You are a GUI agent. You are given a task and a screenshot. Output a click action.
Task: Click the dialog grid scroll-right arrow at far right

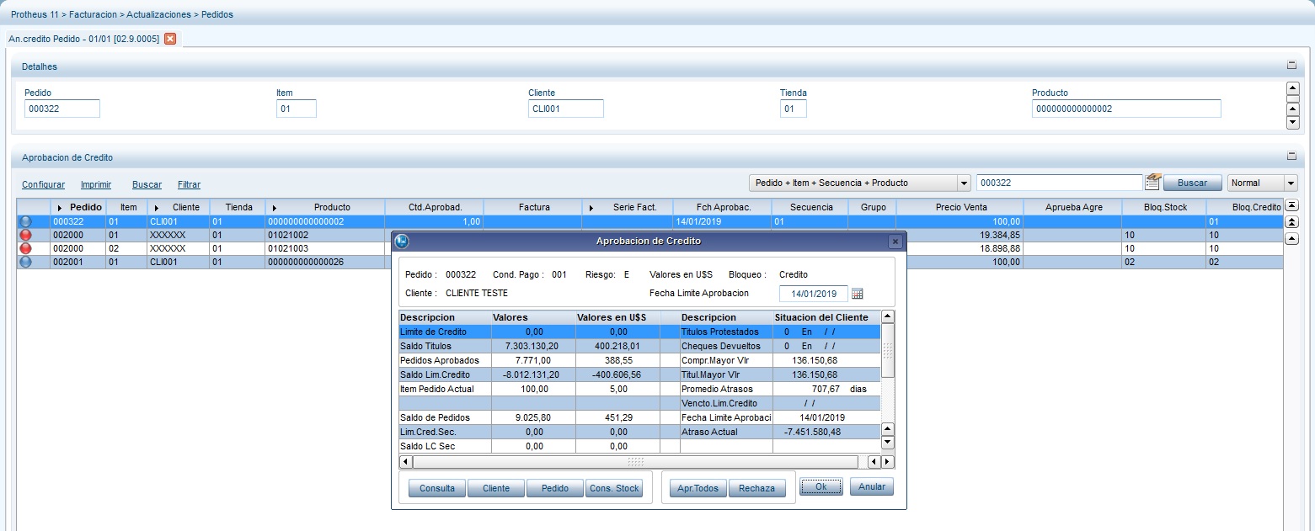tap(887, 462)
